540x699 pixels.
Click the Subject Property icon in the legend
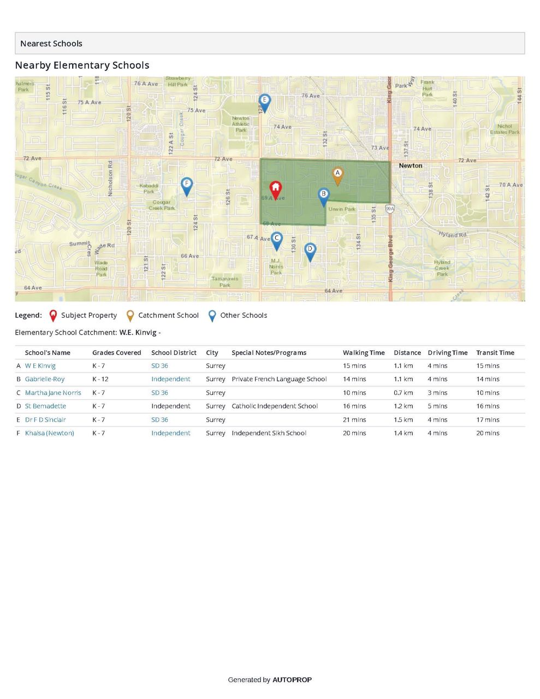(53, 316)
